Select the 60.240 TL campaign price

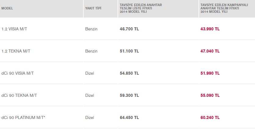click(x=210, y=117)
